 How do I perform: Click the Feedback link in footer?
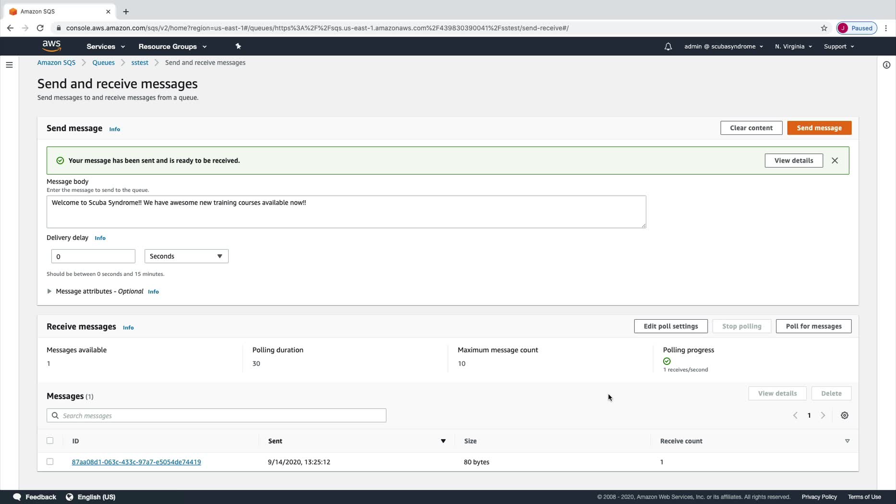[x=41, y=497]
